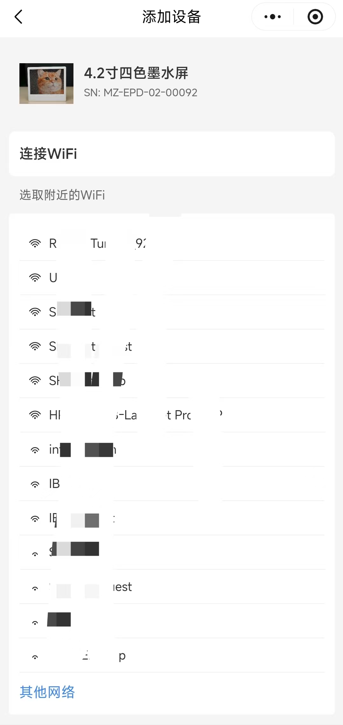Select the HP LaserJet Pro WiFi network
Viewport: 343px width, 725px height.
pyautogui.click(x=137, y=415)
